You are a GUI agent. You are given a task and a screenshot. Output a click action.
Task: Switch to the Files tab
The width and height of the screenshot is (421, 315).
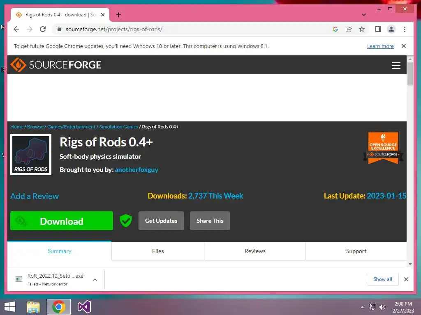[158, 251]
